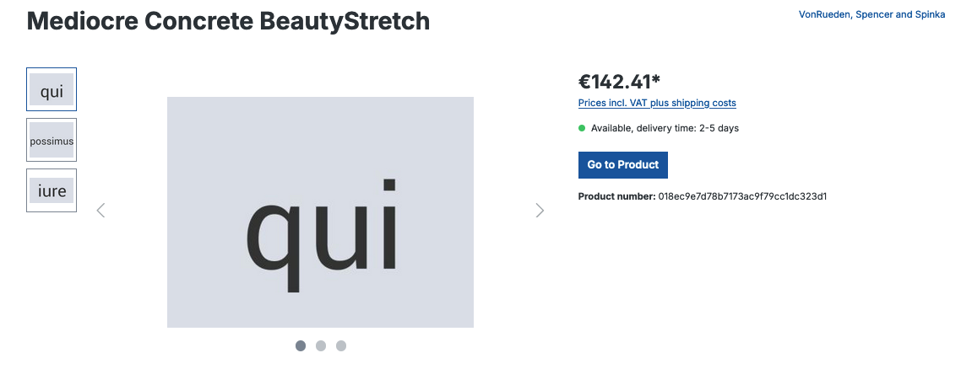Viewport: 961px width, 385px height.
Task: Show the previous image using the left arrow
Action: tap(101, 211)
